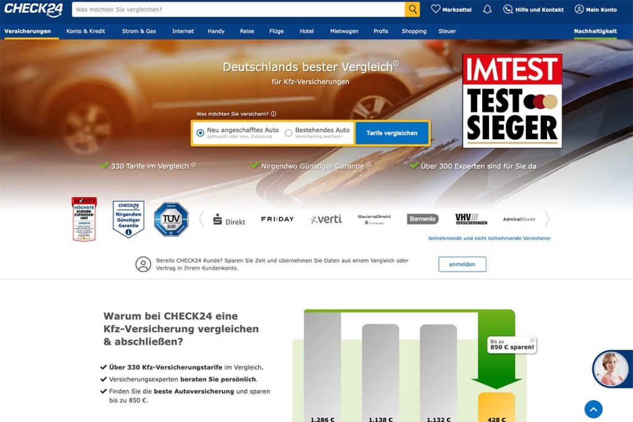Click info icon after 'Nirgendwo Günstiger Garantie'

[x=369, y=165]
